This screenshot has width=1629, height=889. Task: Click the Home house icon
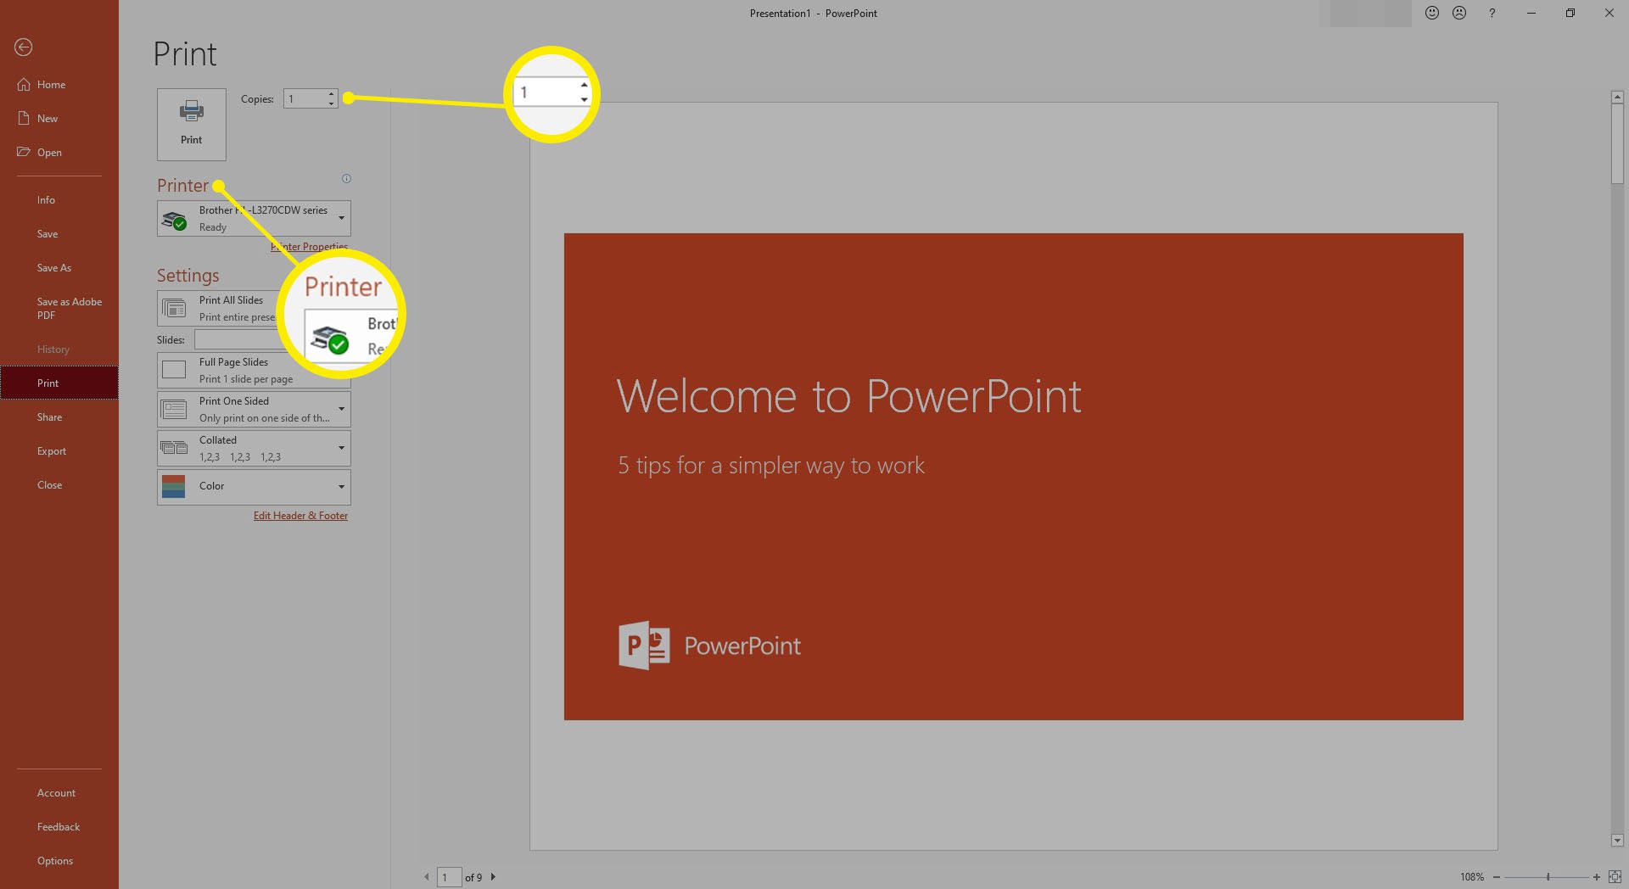(24, 84)
